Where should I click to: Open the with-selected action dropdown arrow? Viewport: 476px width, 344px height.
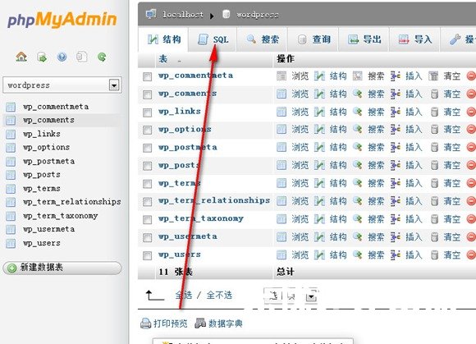pos(311,296)
